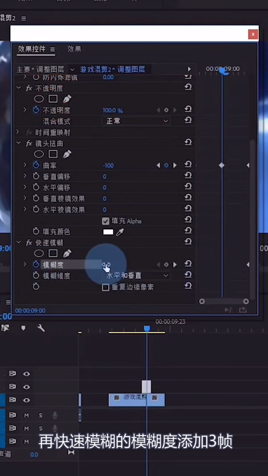268x476 pixels.
Task: Toggle timeline view with the arrow beside 游戏混剪2*调整图层
Action: click(x=189, y=69)
